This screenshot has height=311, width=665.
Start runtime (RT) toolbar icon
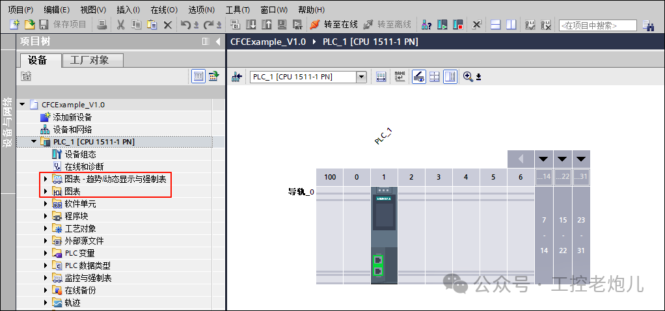click(x=298, y=25)
